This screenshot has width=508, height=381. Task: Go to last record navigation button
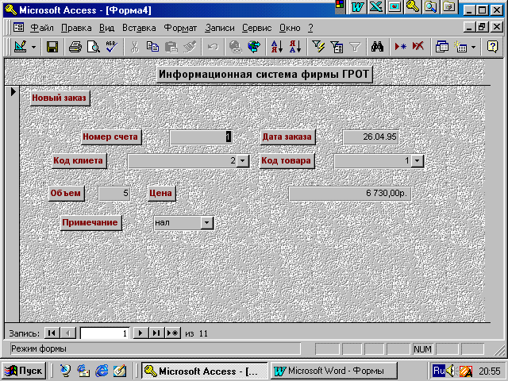click(156, 333)
